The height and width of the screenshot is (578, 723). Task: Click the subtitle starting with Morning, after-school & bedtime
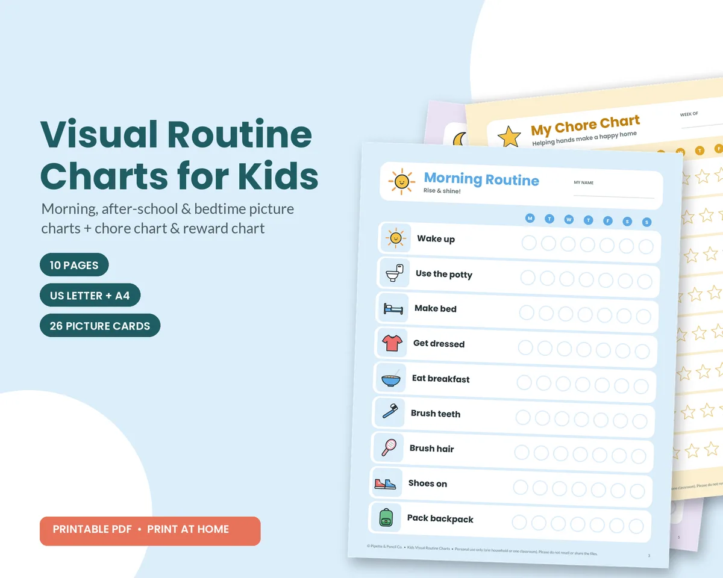click(168, 219)
